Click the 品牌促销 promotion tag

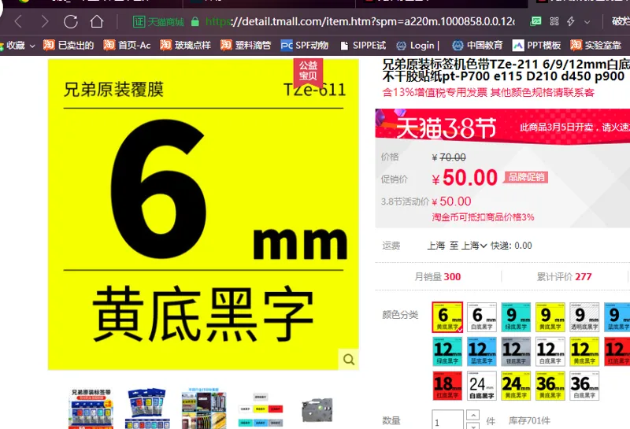coord(526,177)
